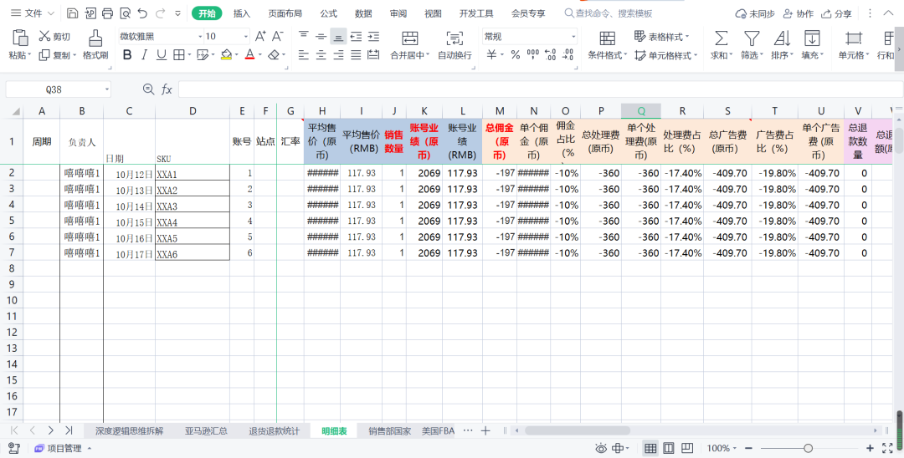Switch to page layout view in status bar

tap(669, 449)
